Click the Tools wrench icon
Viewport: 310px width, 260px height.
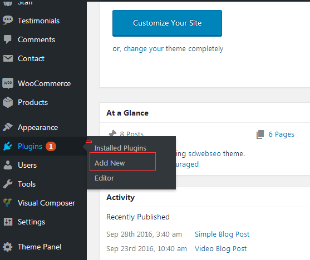pos(8,184)
